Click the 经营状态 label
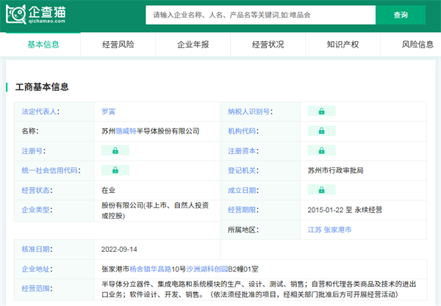 [37, 190]
